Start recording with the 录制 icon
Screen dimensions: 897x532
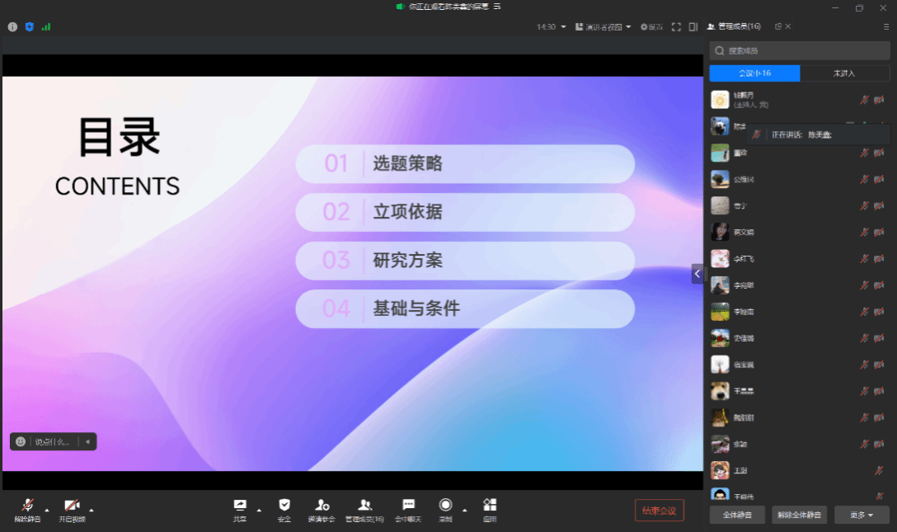(445, 505)
